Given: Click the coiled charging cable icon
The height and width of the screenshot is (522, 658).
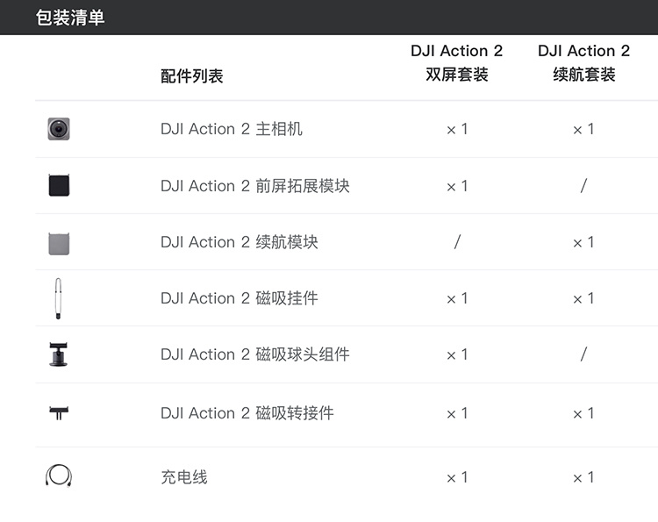Looking at the screenshot, I should click(59, 476).
